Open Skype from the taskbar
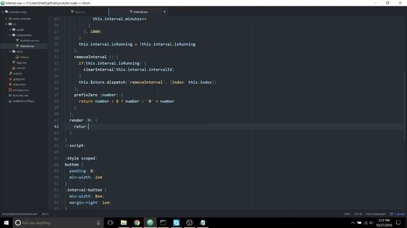Screen dimensions: 407x228 (x=176, y=222)
